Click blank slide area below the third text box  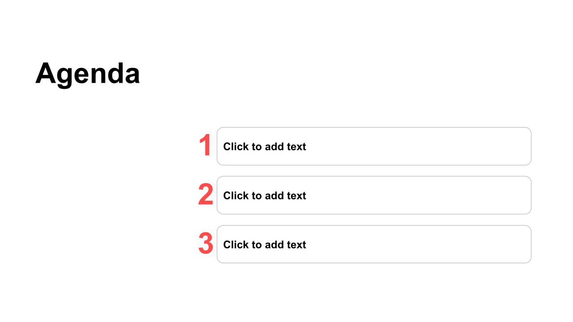point(374,291)
